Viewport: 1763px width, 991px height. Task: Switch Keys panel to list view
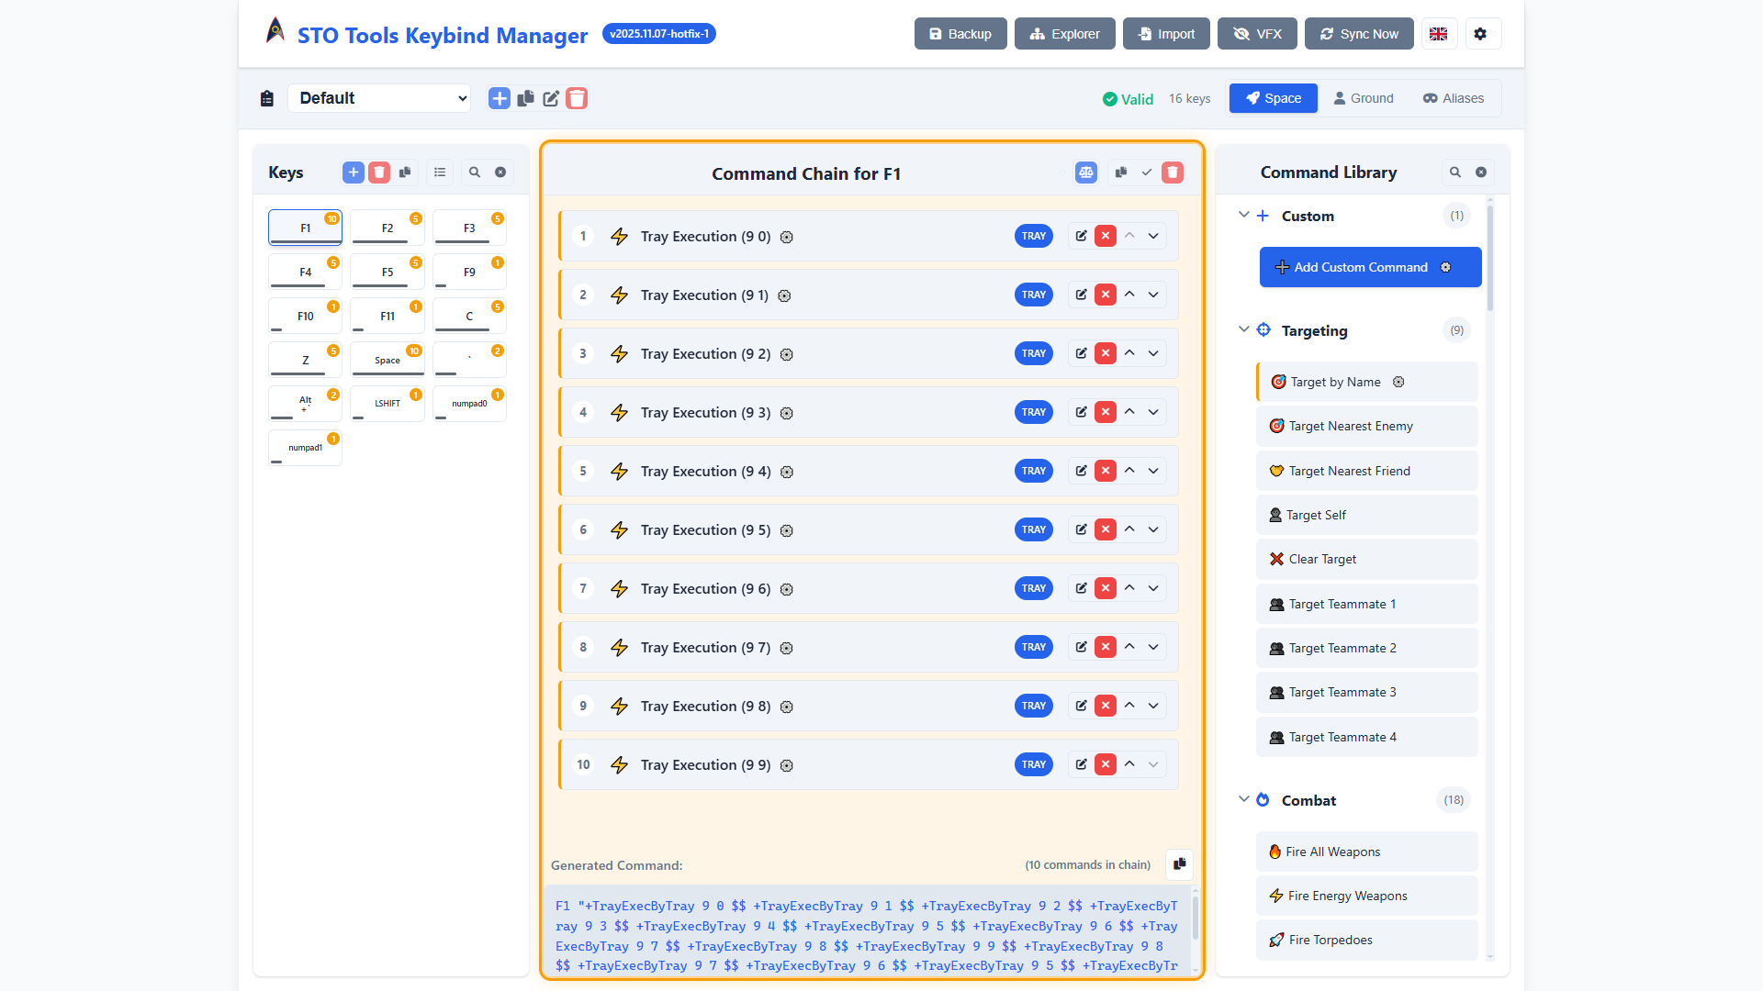[x=440, y=172]
